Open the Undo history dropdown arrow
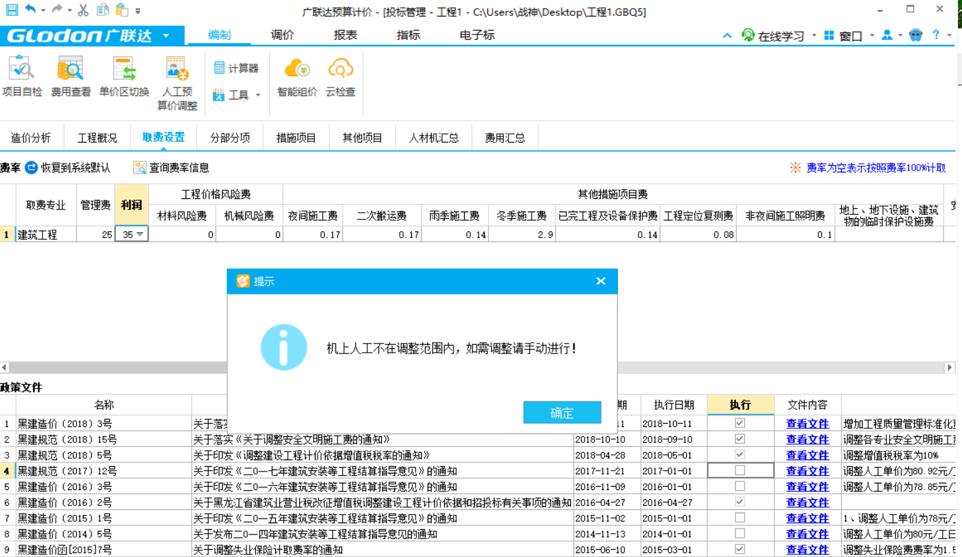Screen dimensions: 962x557 (x=43, y=11)
